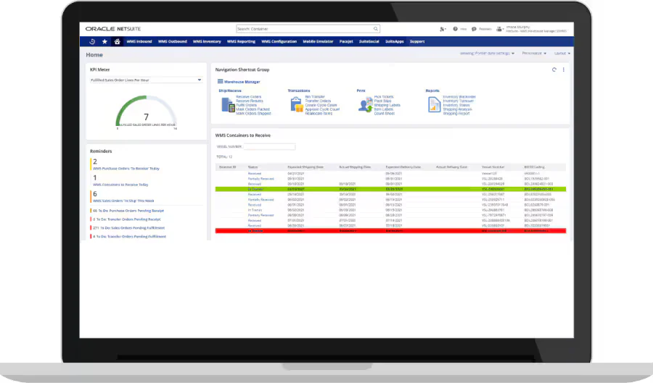Click the Warehouse Manager heading link
Image resolution: width=653 pixels, height=383 pixels.
(x=242, y=82)
